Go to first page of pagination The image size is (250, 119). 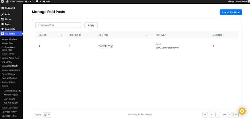coord(205,114)
